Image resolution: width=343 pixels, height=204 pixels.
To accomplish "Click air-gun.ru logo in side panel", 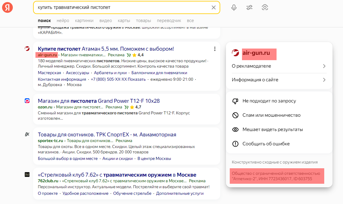I will [x=235, y=53].
